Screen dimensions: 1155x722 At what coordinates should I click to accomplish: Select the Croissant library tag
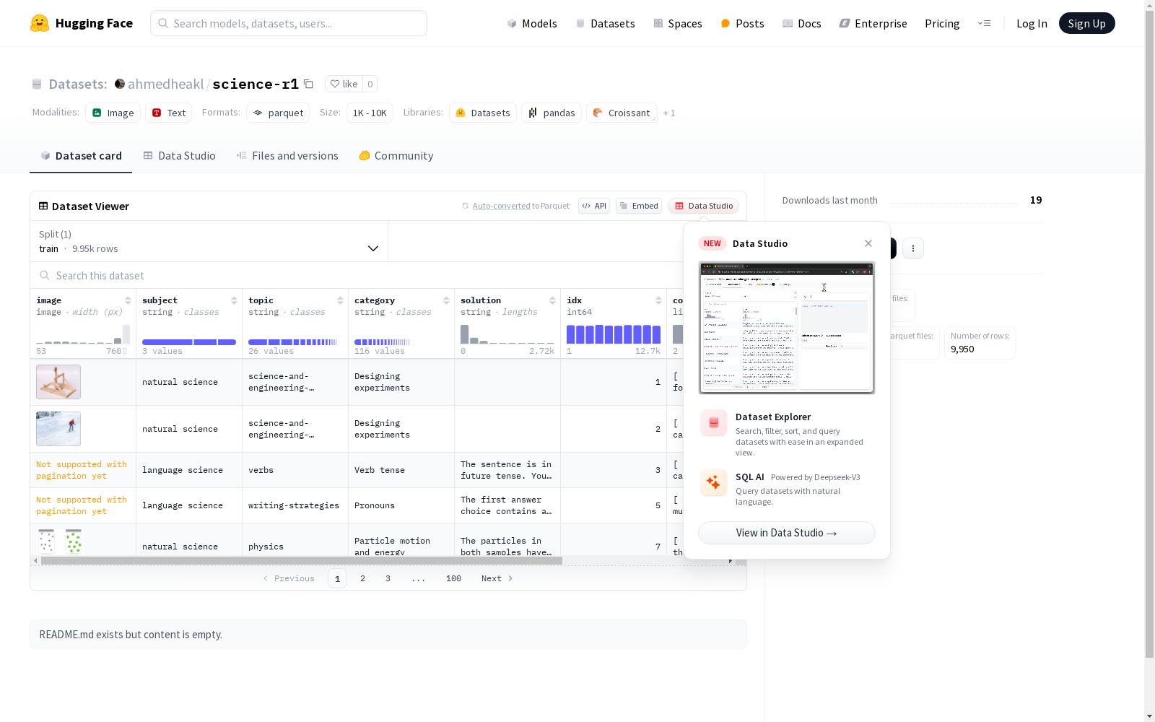(x=622, y=113)
